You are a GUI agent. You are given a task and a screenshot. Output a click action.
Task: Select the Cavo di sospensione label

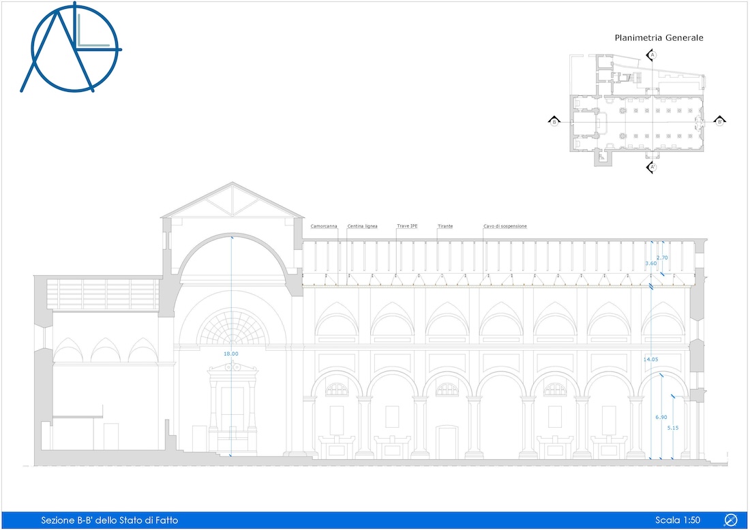[505, 225]
